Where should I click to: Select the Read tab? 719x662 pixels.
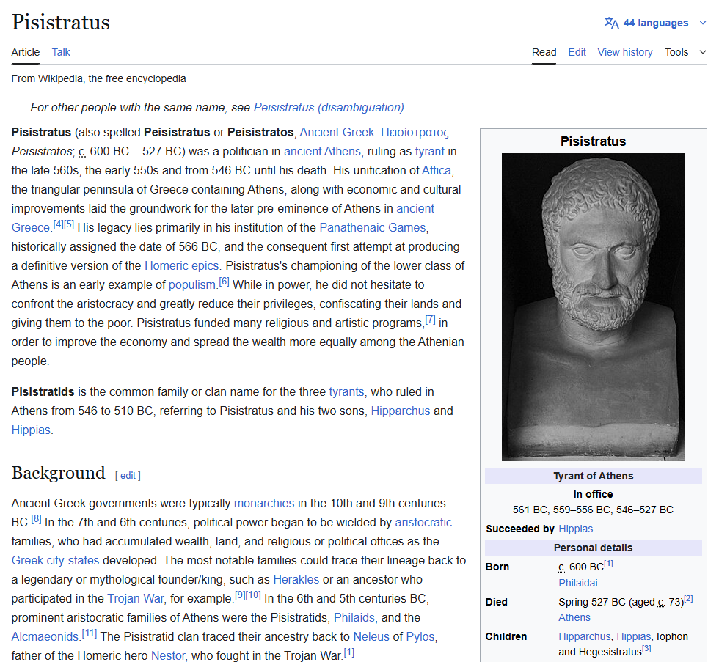tap(544, 52)
